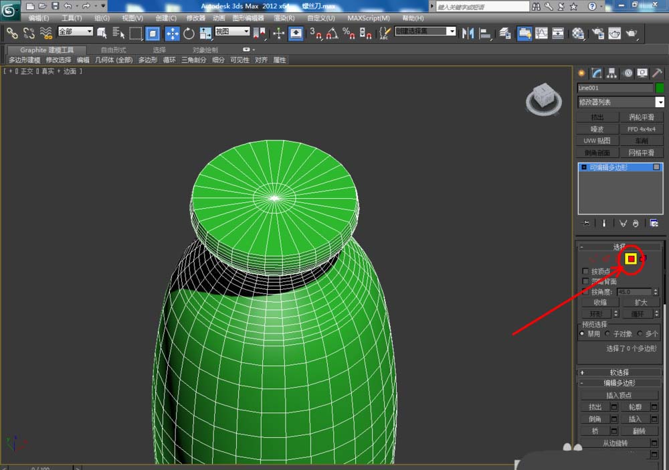Toggle the 3D Snaps magnet button

pyautogui.click(x=316, y=33)
